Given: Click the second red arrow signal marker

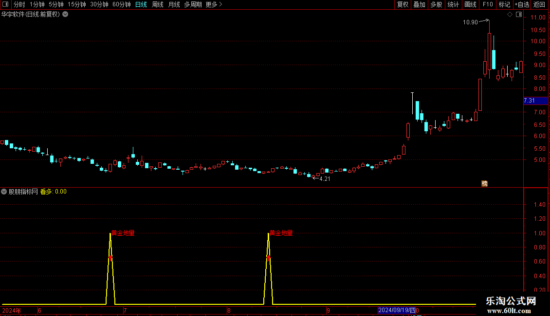Looking at the screenshot, I should pyautogui.click(x=268, y=258).
